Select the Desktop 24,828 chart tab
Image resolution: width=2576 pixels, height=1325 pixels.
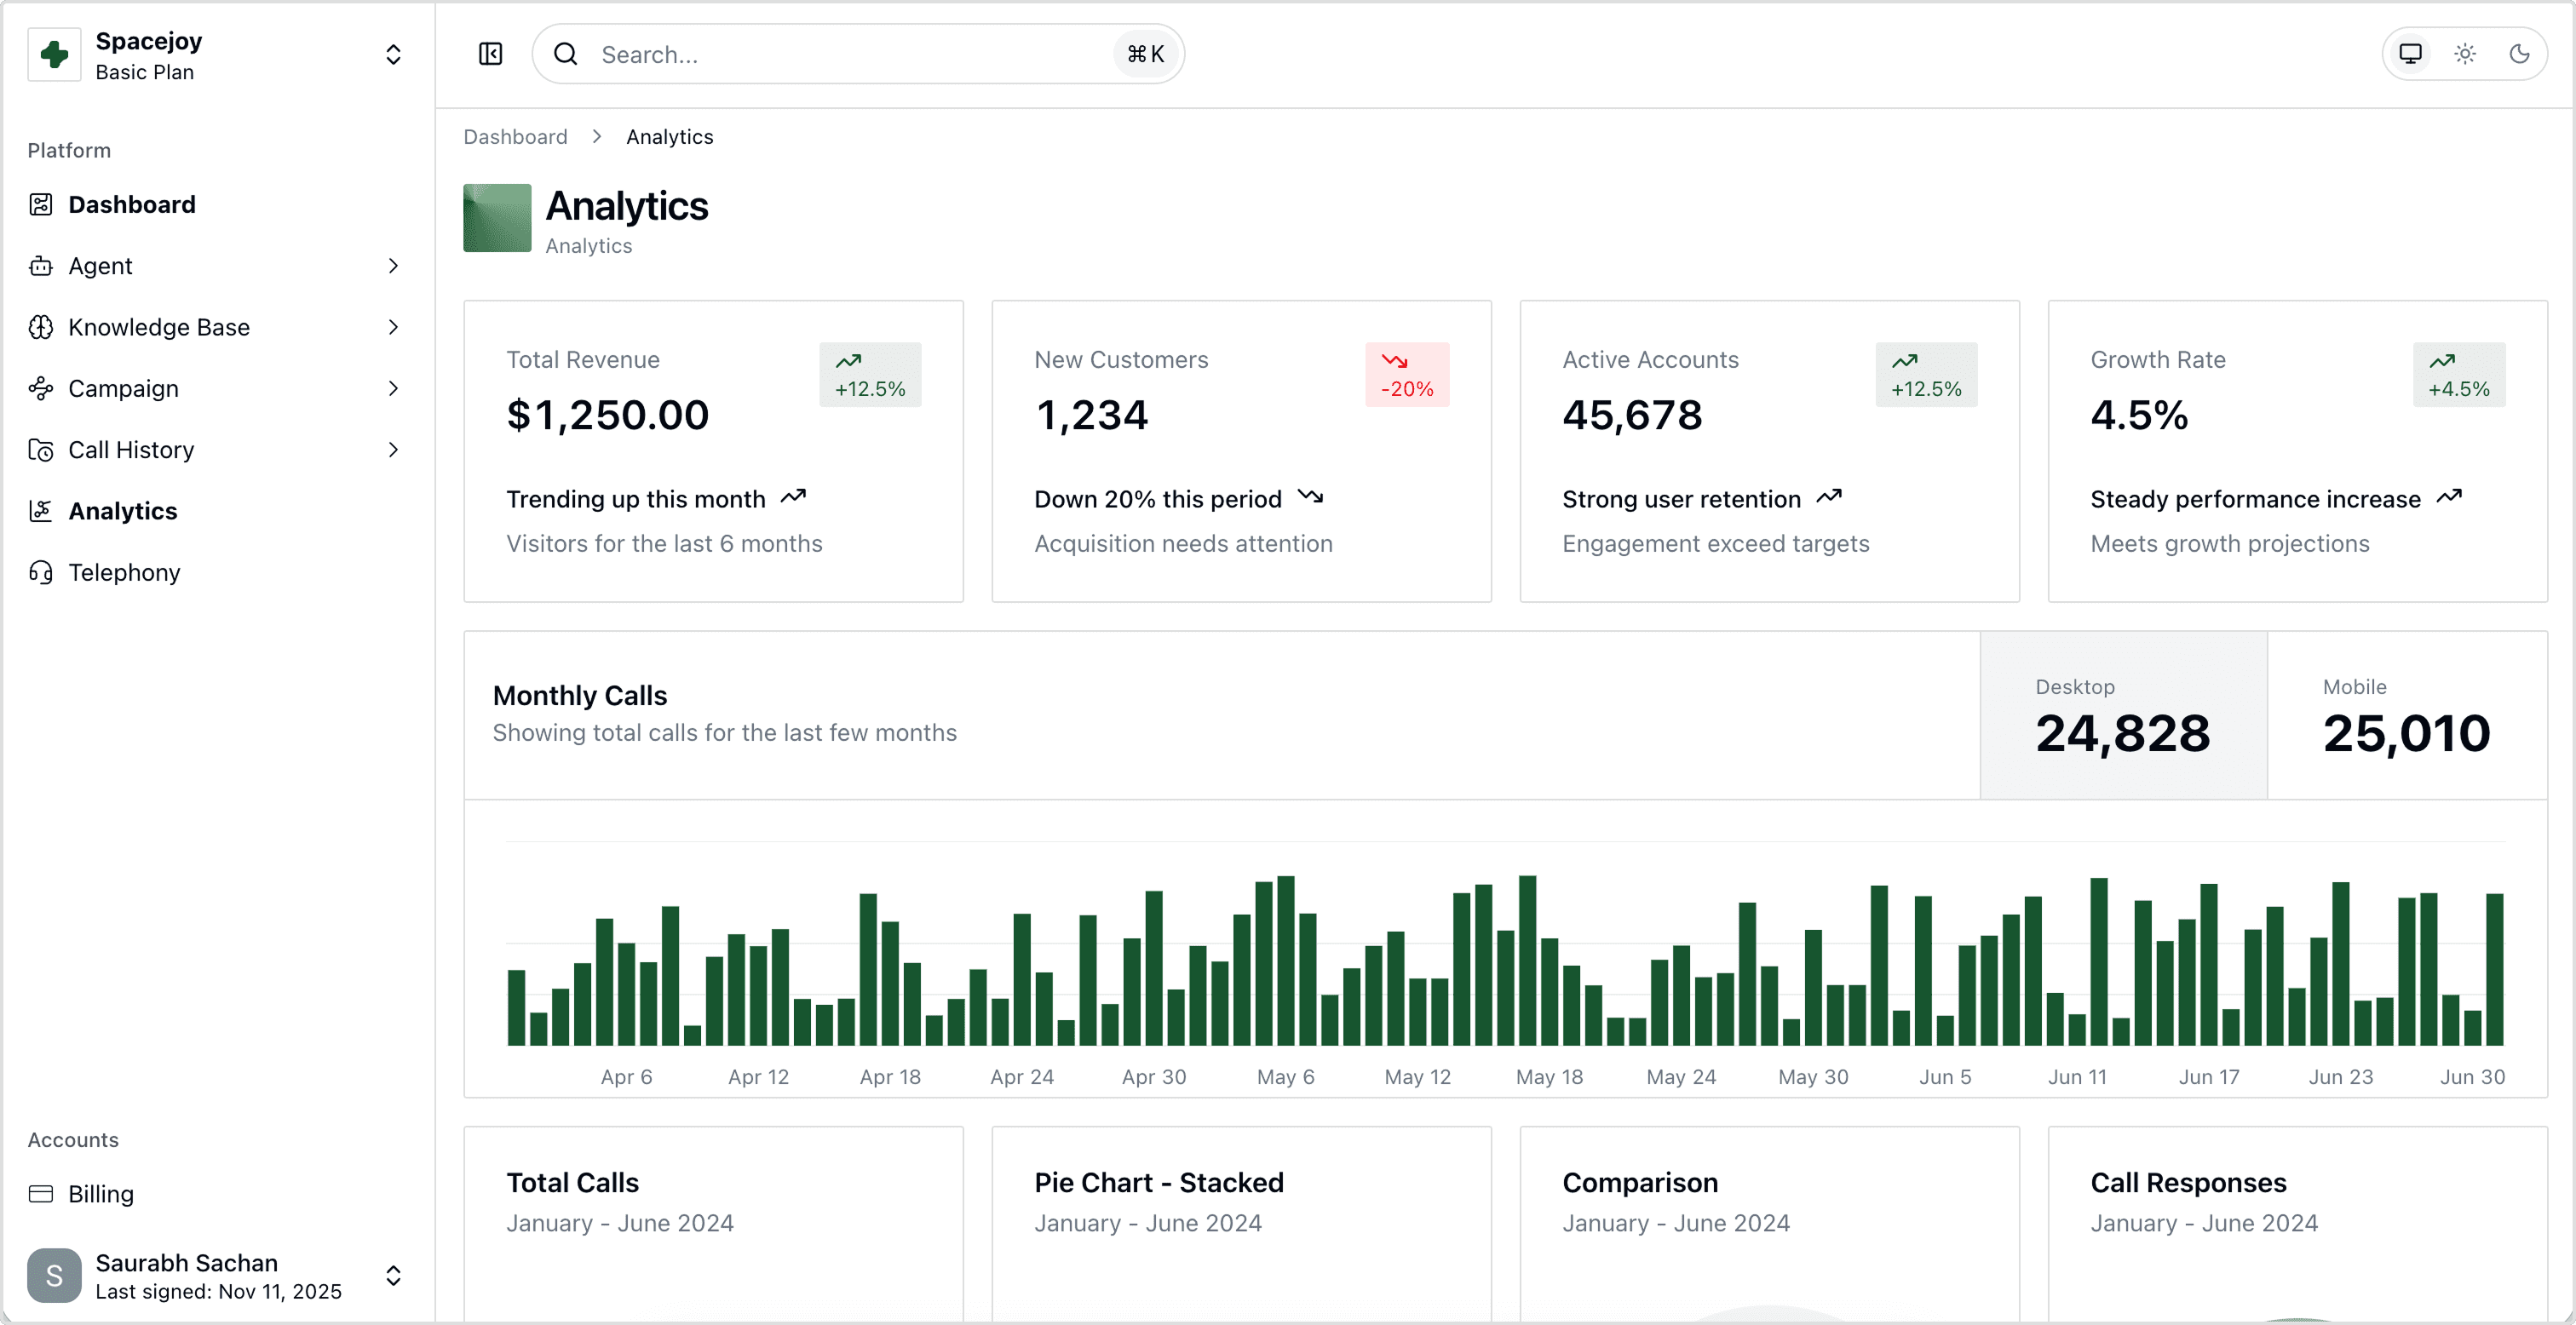coord(2122,715)
